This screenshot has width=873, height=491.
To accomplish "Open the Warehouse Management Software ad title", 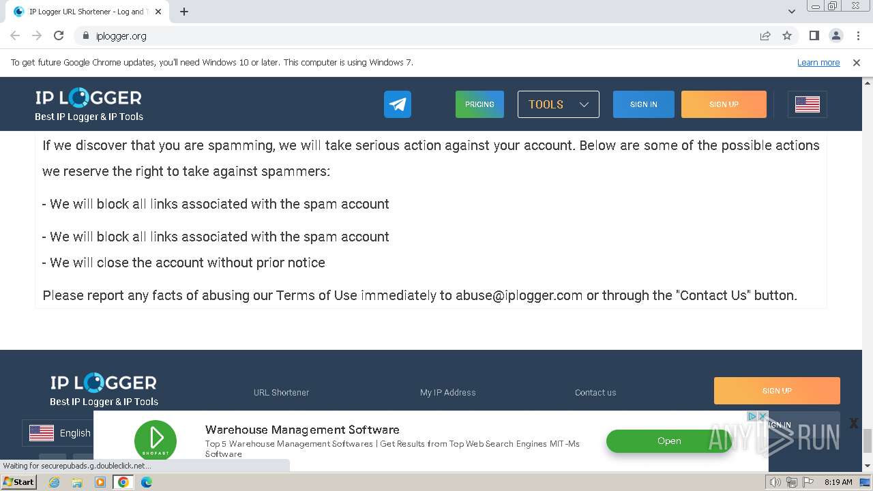I will pyautogui.click(x=302, y=430).
